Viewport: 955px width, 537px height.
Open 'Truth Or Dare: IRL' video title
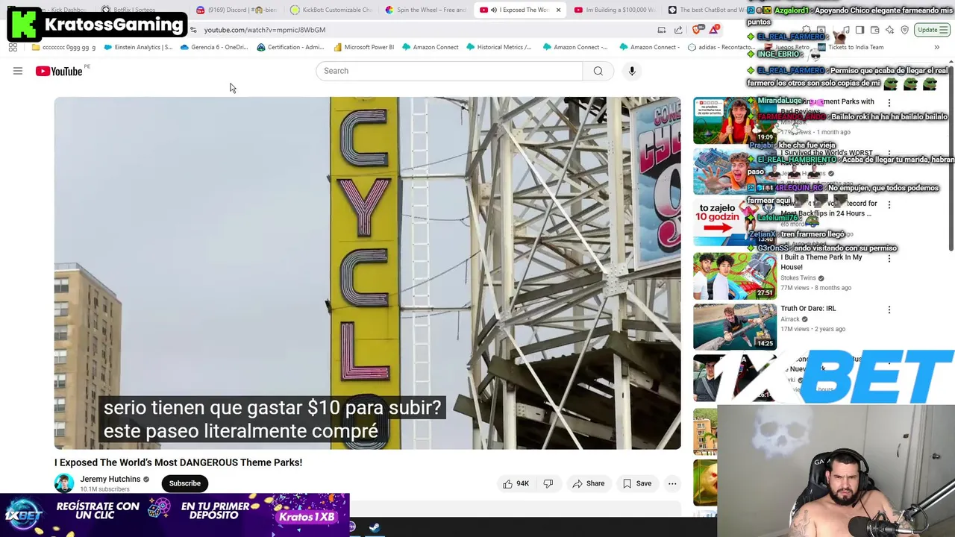[x=808, y=308]
